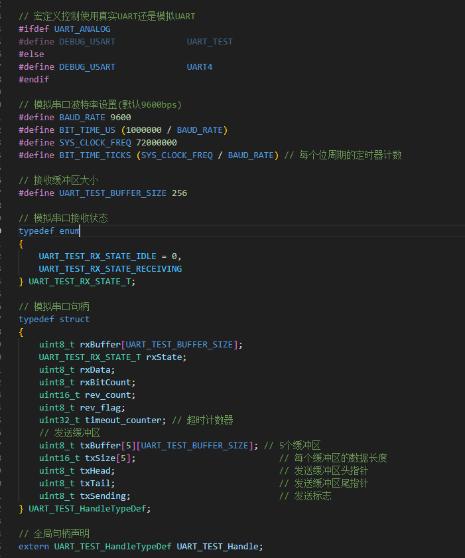This screenshot has width=465, height=558.
Task: Click UART_TEST_RX_STATE_IDLE enum member
Action: 98,256
